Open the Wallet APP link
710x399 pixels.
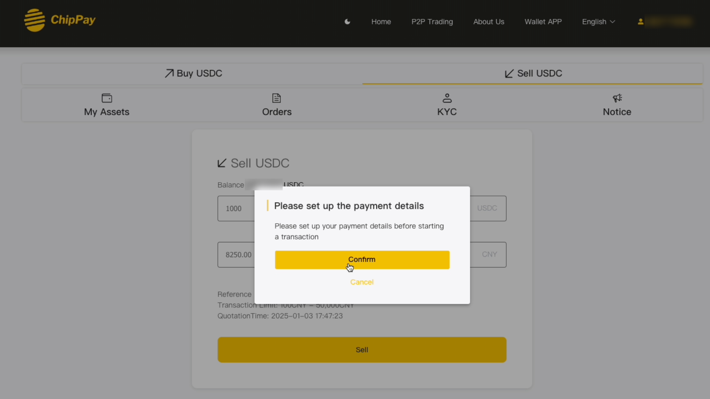(x=543, y=22)
